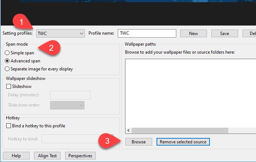This screenshot has width=256, height=162.
Task: Click the left arrow of the horizontal scrollbar
Action: pyautogui.click(x=128, y=130)
